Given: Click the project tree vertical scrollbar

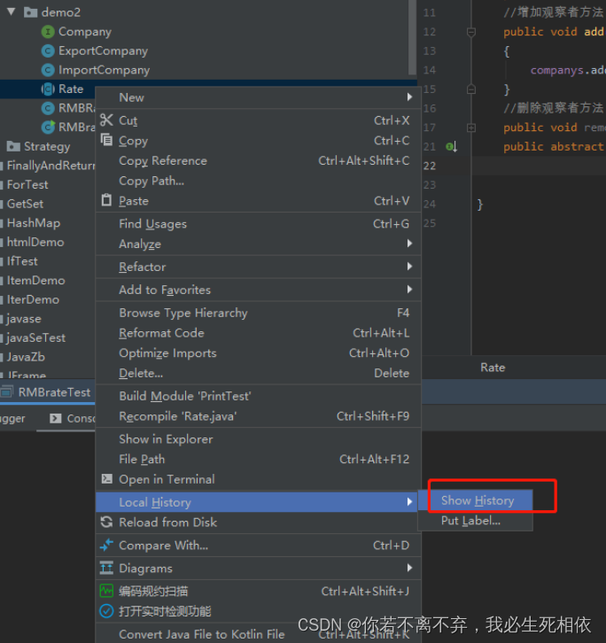Looking at the screenshot, I should 412,38.
